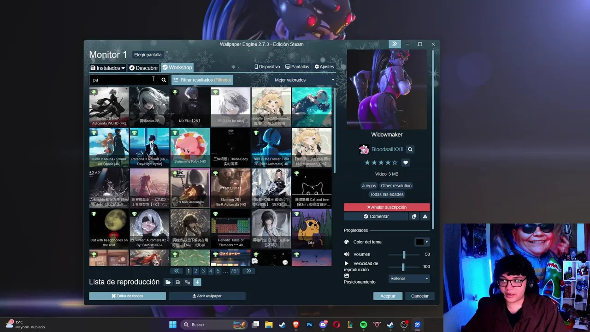Select the Periodic Table of Elements wallpaper

coord(230,229)
